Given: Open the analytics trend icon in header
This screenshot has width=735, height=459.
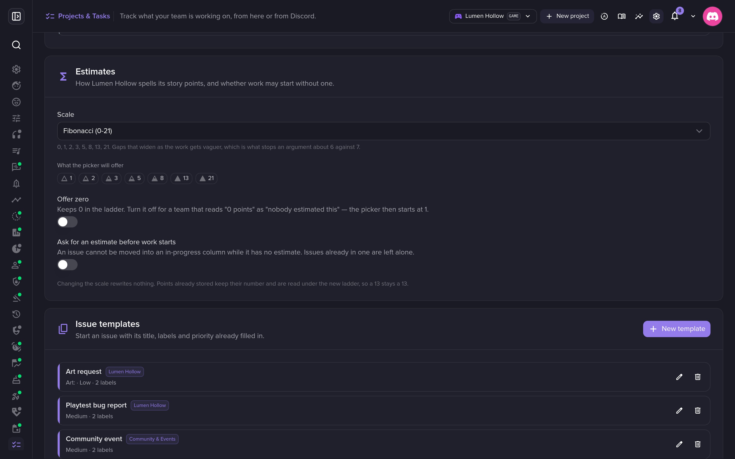Looking at the screenshot, I should pos(639,16).
